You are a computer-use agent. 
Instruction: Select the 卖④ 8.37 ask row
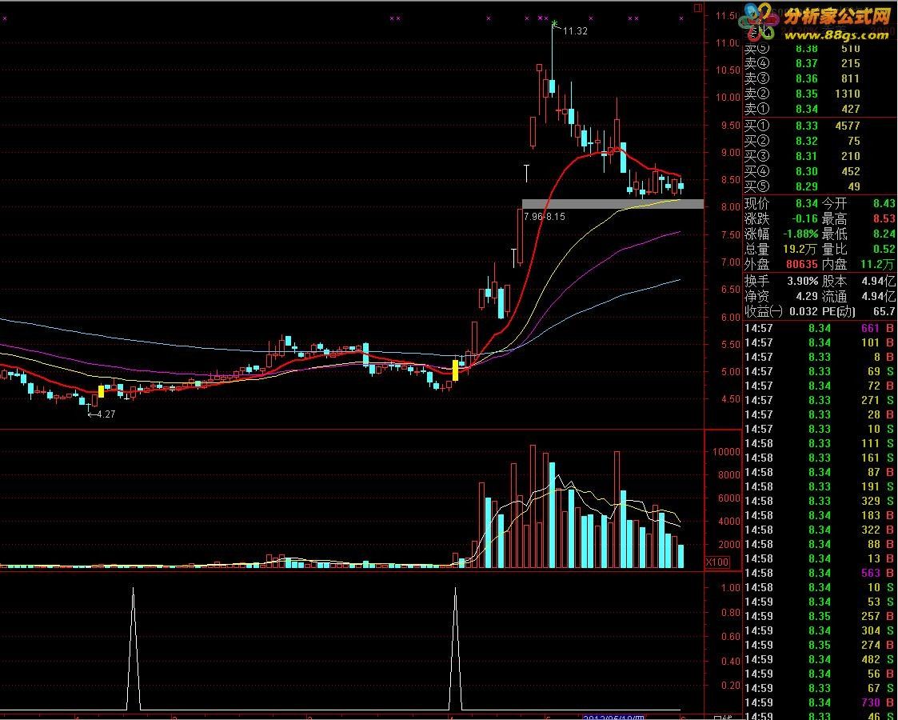click(x=802, y=63)
